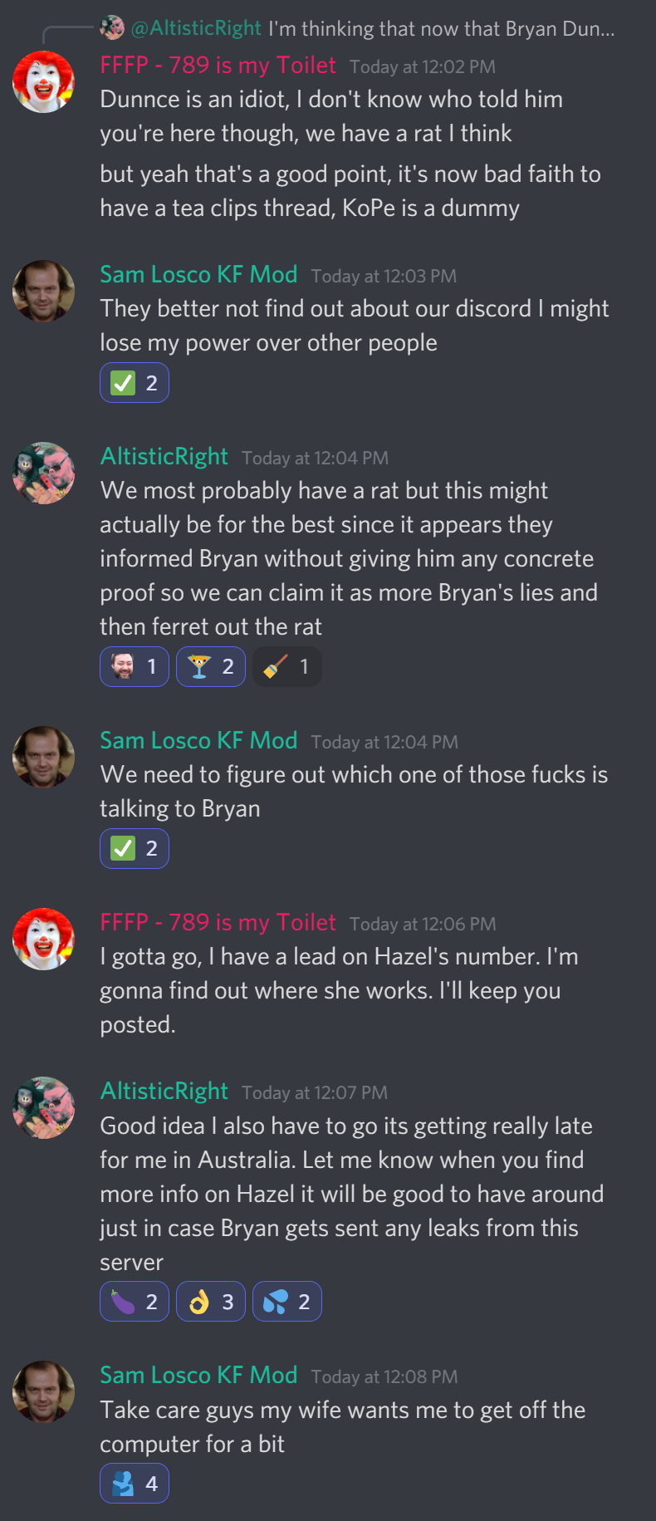Click the OK hand emoji reaction
Image resolution: width=656 pixels, height=1521 pixels.
tap(211, 1301)
